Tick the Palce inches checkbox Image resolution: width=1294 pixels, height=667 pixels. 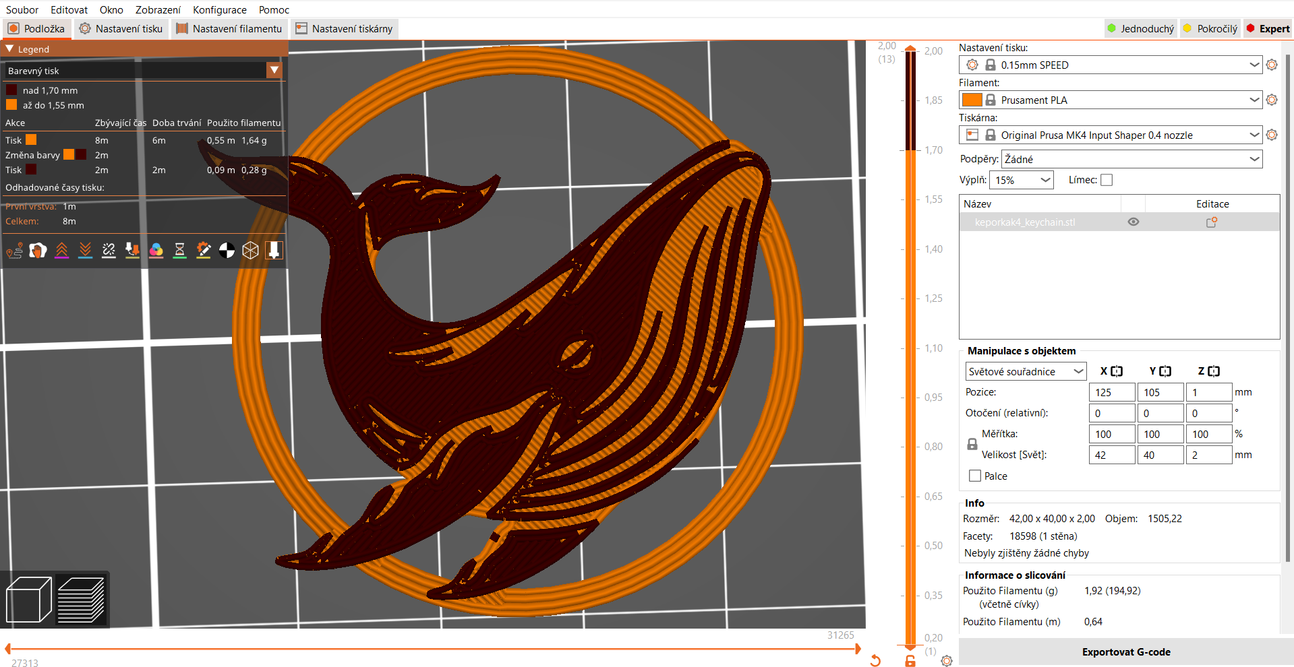[x=974, y=476]
